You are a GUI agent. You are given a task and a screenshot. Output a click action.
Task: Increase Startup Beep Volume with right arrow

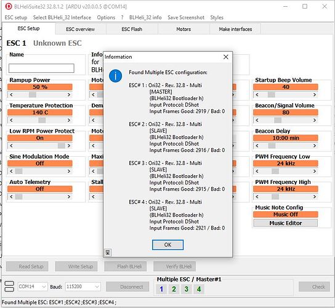tap(315, 94)
